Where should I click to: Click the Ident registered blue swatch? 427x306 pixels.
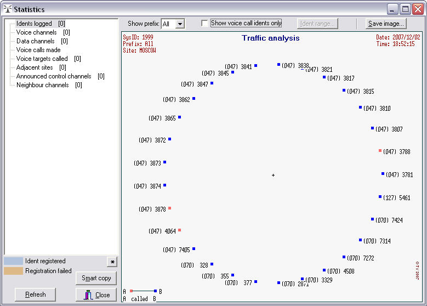coord(13,261)
